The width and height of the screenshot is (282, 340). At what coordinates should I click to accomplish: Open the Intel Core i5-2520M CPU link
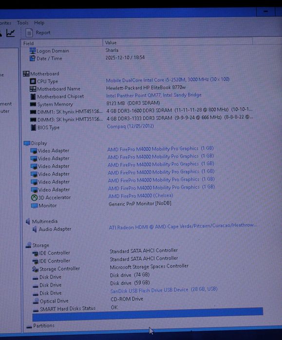[x=168, y=80]
